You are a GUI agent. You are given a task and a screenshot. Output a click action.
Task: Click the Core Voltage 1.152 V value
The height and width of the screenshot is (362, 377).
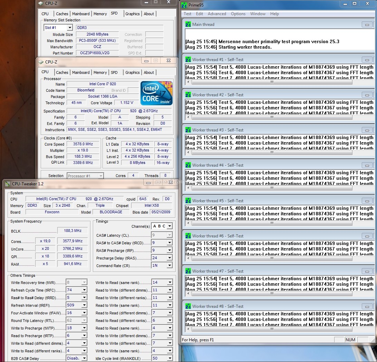point(126,102)
